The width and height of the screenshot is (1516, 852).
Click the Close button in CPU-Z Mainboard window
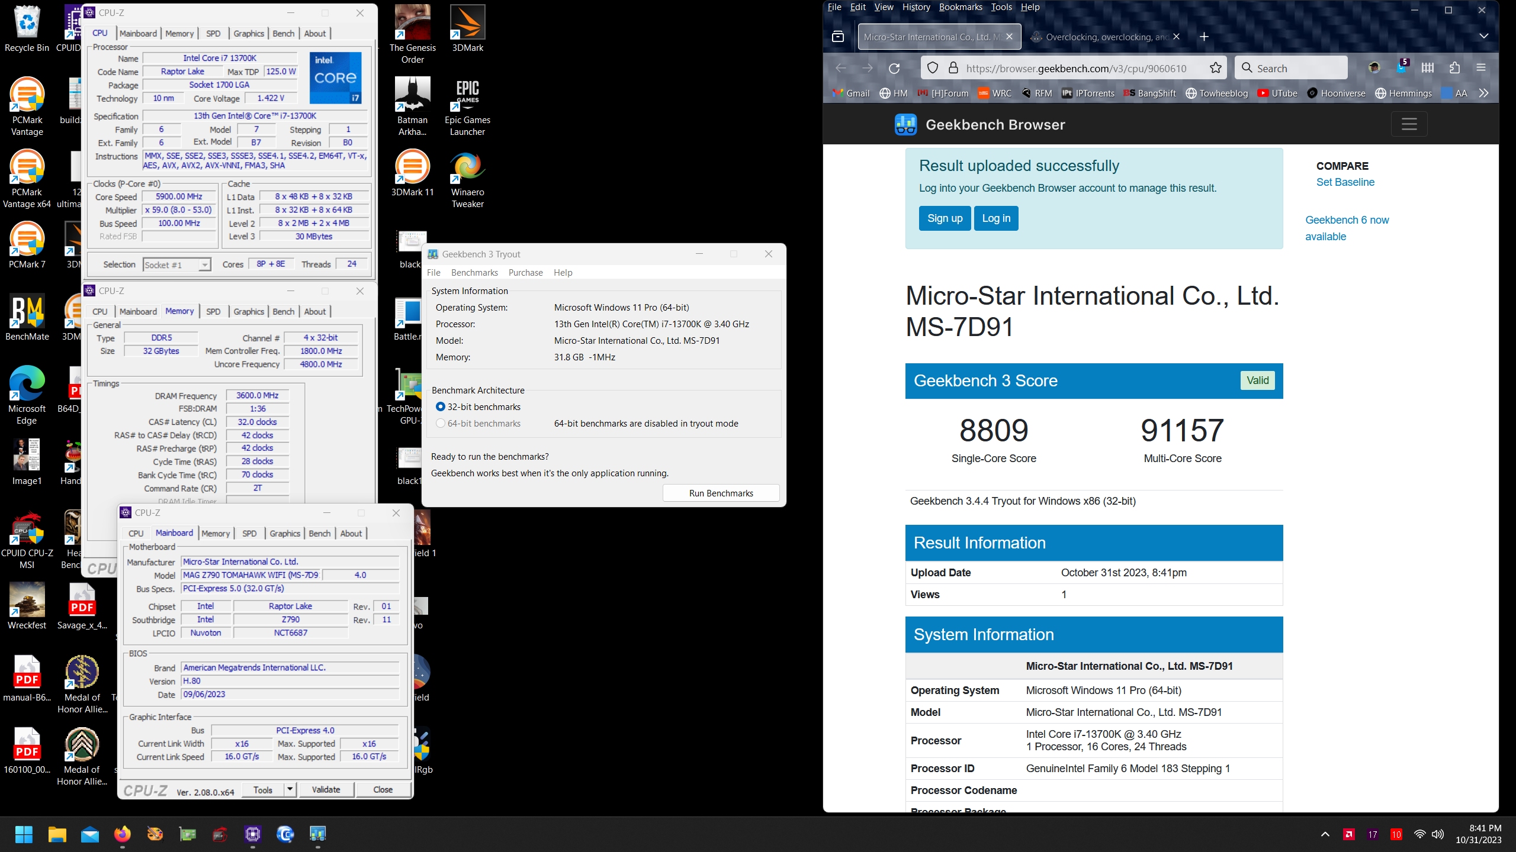(x=383, y=789)
